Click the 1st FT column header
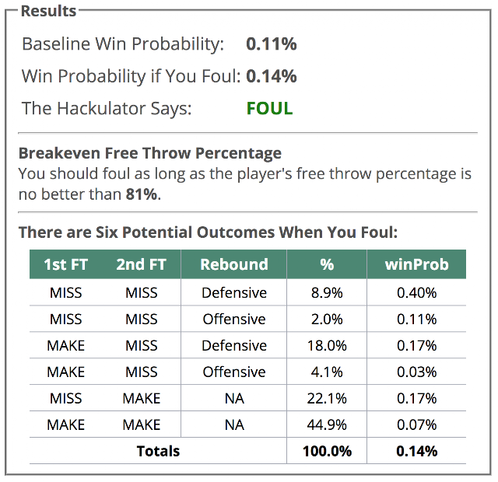The width and height of the screenshot is (498, 482). [65, 264]
